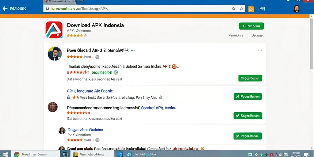Open the small avatar beside Dagye jehee Gerioika
The width and height of the screenshot is (314, 157).
62,131
